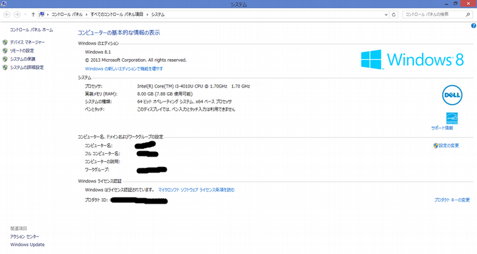Click the Refresh button in address bar
The width and height of the screenshot is (477, 254).
tap(394, 15)
